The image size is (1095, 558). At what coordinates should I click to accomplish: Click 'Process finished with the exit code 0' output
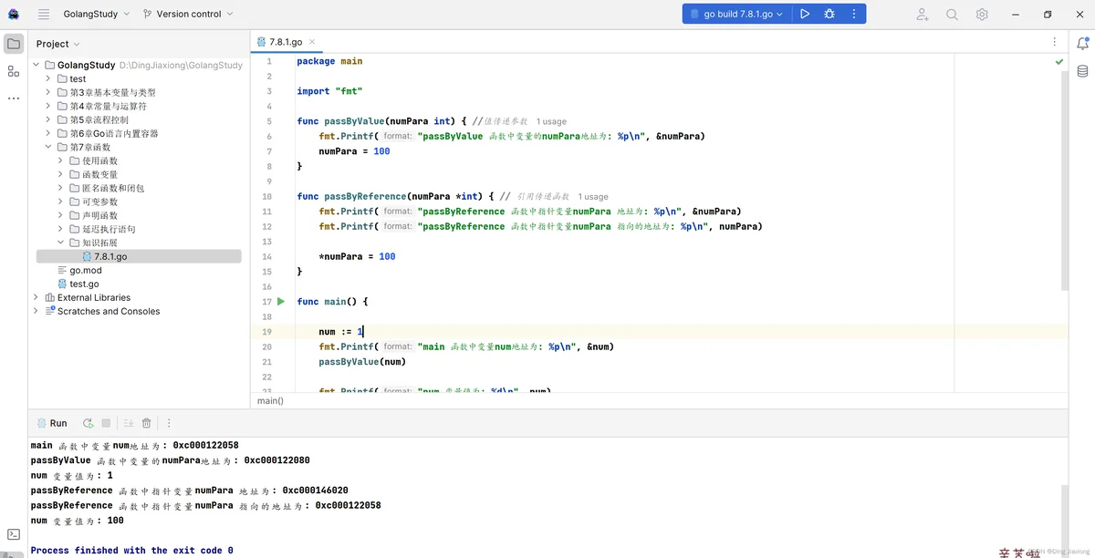coord(131,550)
